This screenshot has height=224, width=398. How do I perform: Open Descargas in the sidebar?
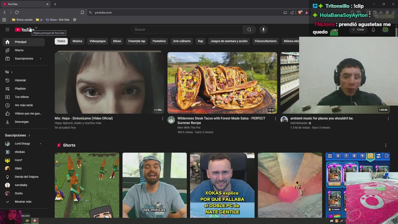pos(24,122)
